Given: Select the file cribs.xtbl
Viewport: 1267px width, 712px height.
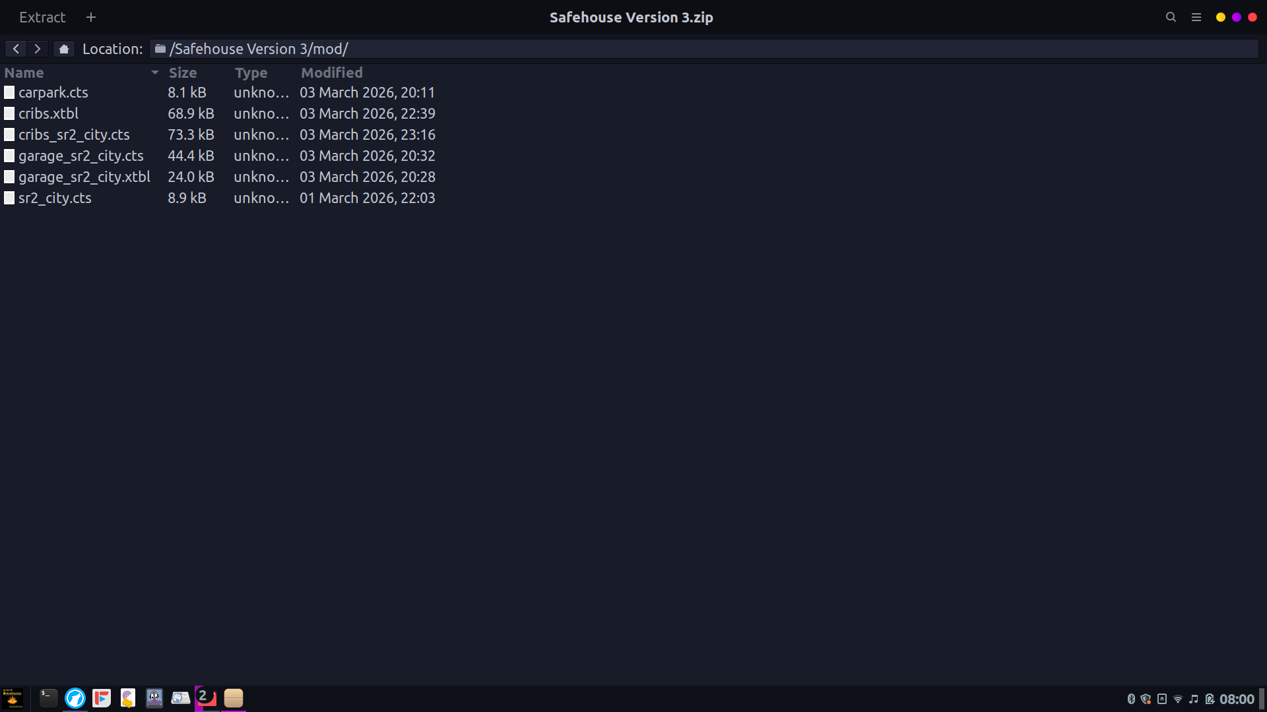Looking at the screenshot, I should point(48,113).
